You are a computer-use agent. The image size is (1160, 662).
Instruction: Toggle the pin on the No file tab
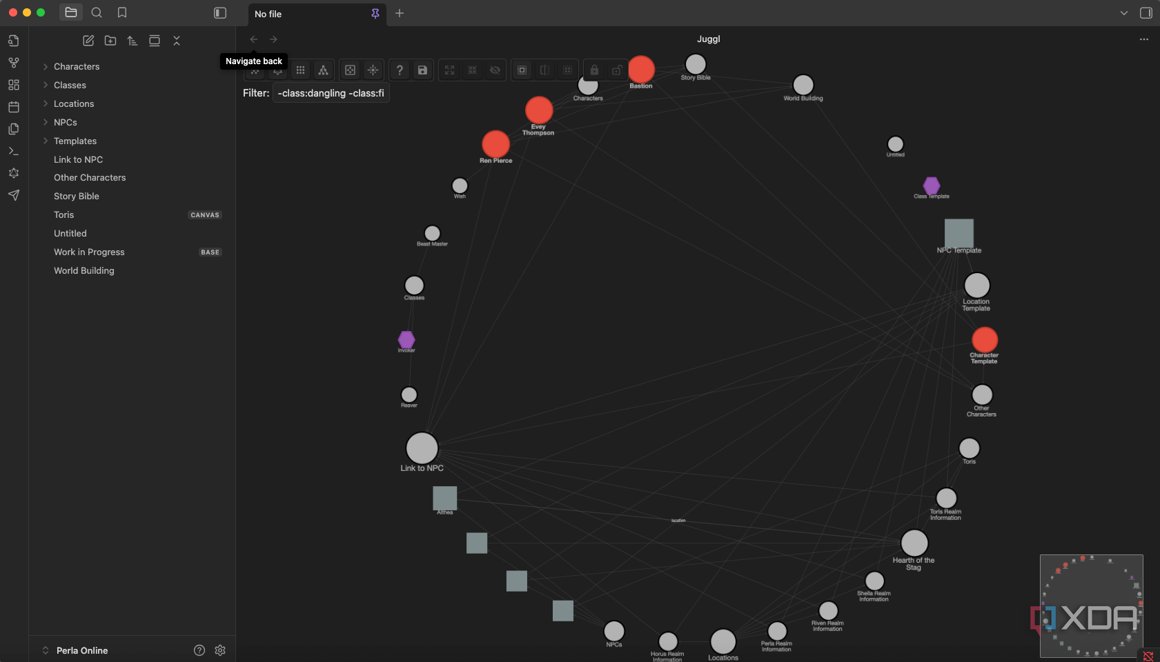tap(375, 14)
